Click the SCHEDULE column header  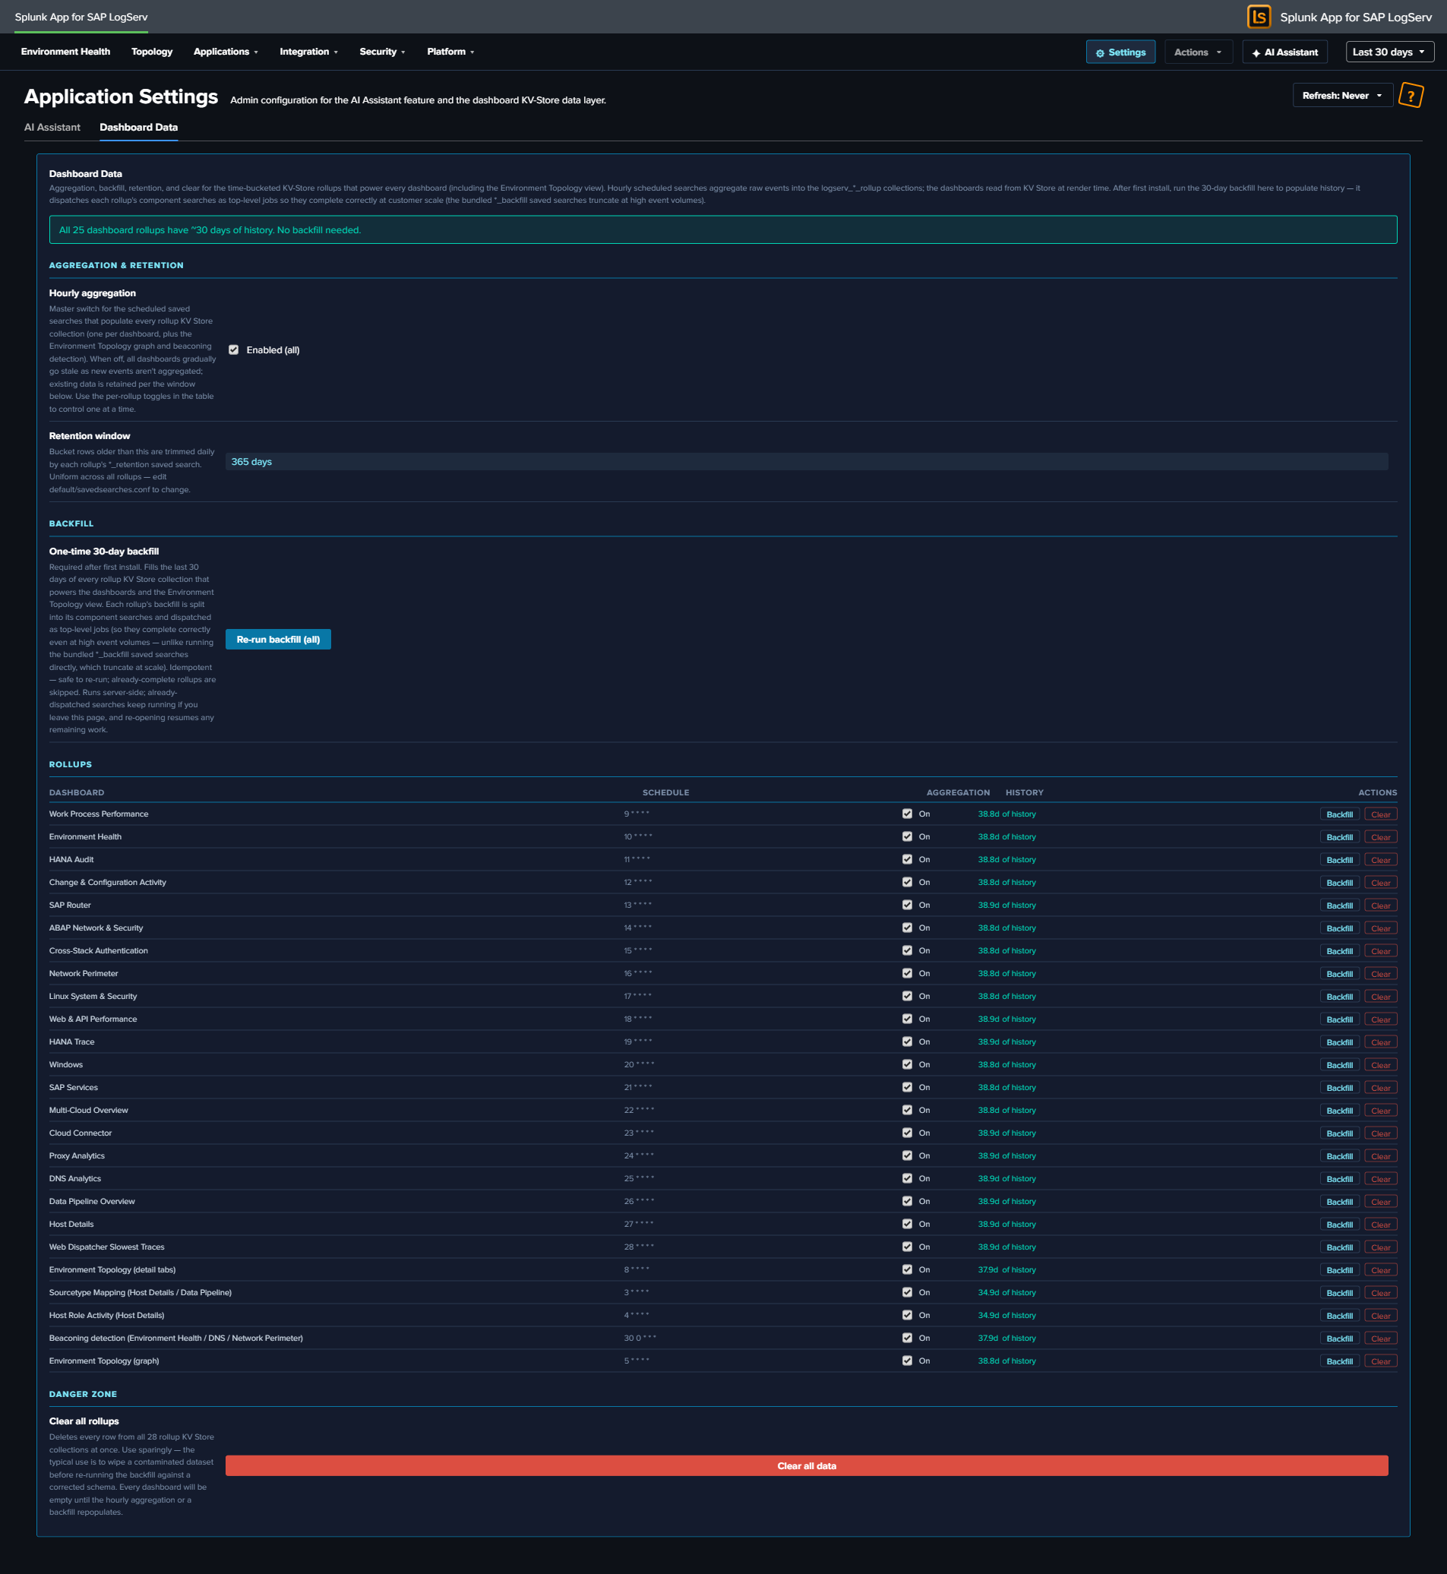coord(665,792)
